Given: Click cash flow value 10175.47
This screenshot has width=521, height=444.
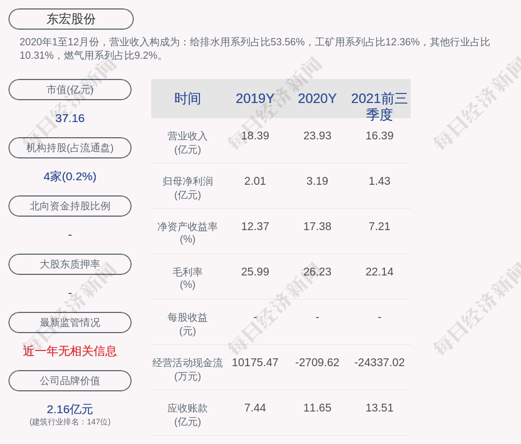Looking at the screenshot, I should [255, 362].
